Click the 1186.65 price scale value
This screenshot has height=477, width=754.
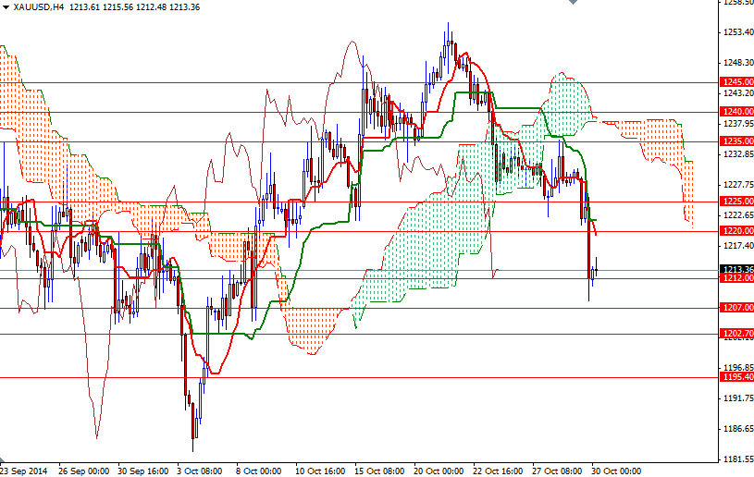tap(735, 429)
